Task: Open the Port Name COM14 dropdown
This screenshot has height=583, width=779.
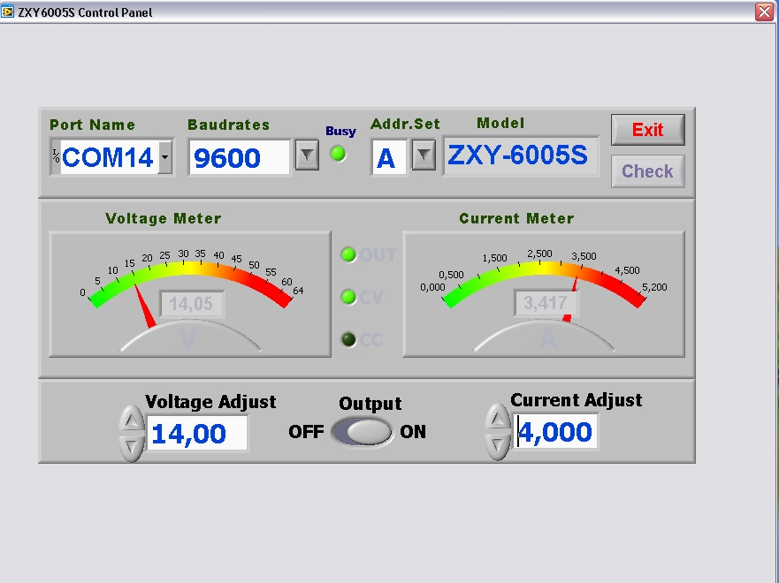Action: (165, 157)
